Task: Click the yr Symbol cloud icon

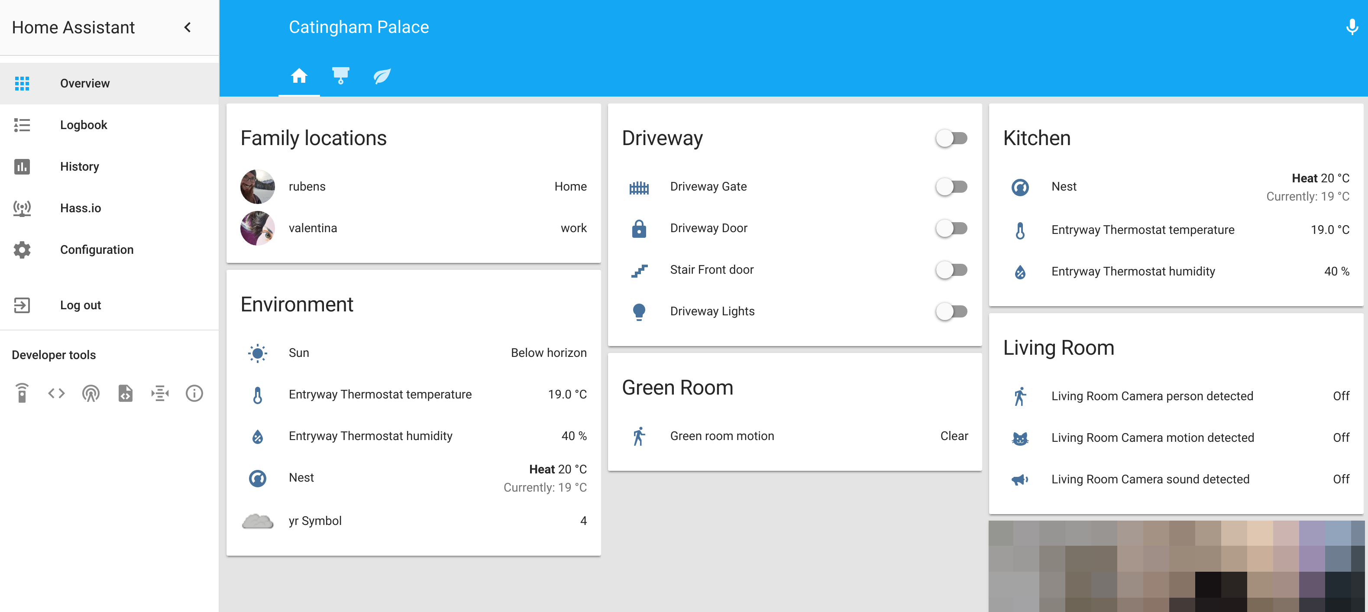Action: 258,521
